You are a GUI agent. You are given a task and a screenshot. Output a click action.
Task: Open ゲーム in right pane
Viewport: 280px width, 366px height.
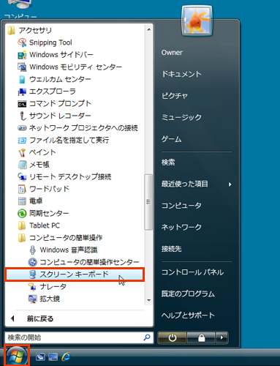coord(171,139)
